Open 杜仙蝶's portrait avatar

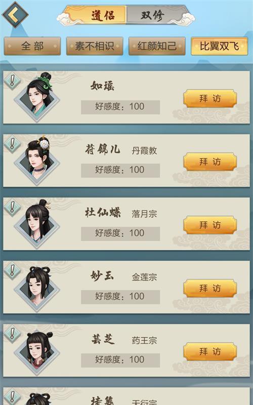tap(37, 223)
